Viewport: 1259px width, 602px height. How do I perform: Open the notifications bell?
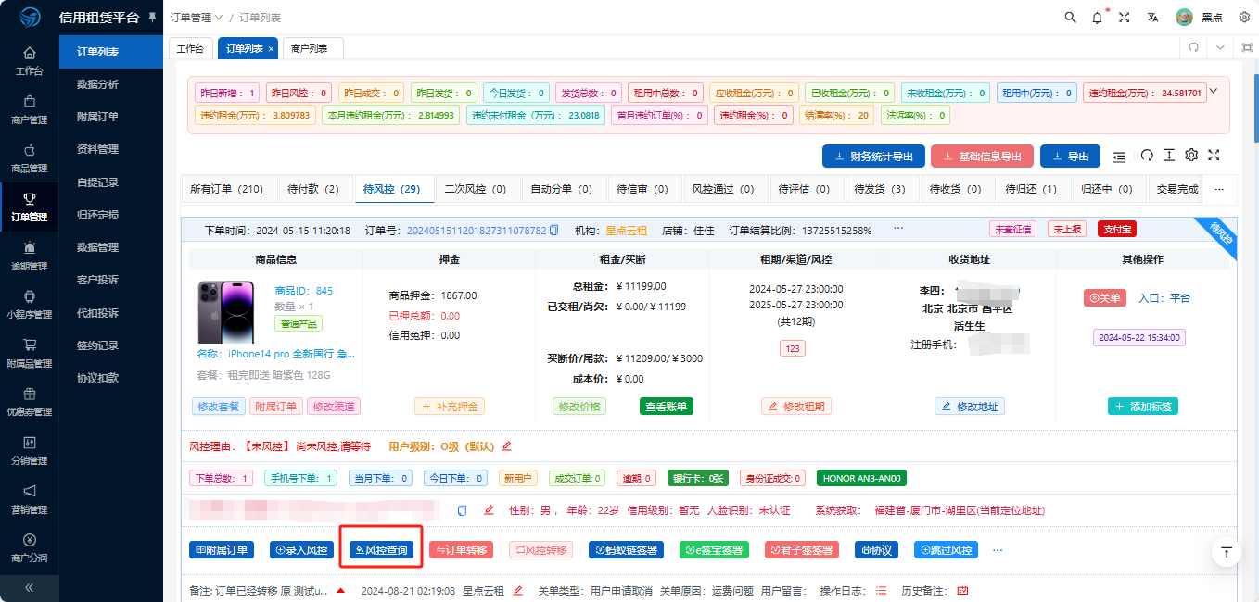[1098, 18]
